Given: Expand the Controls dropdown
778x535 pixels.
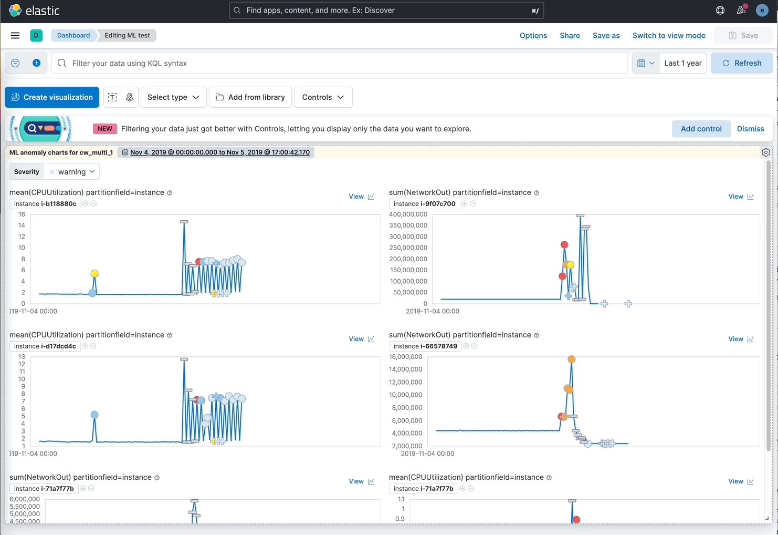Looking at the screenshot, I should (323, 97).
